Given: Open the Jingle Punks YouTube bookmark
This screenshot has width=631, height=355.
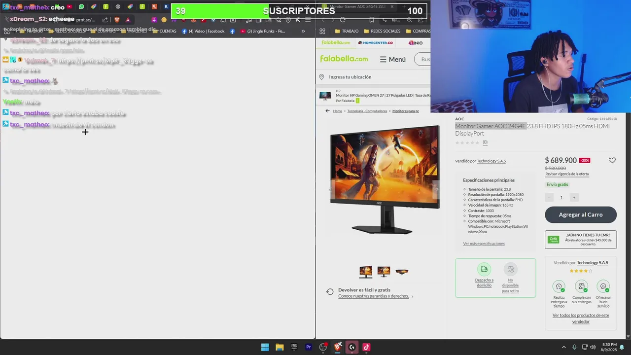Looking at the screenshot, I should coord(263,31).
